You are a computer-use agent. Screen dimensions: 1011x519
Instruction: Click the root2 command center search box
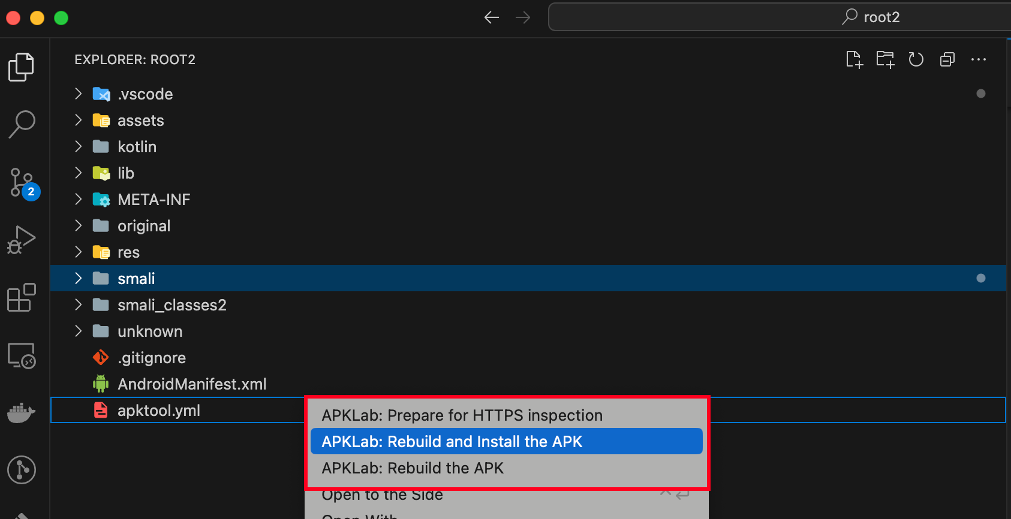[780, 17]
